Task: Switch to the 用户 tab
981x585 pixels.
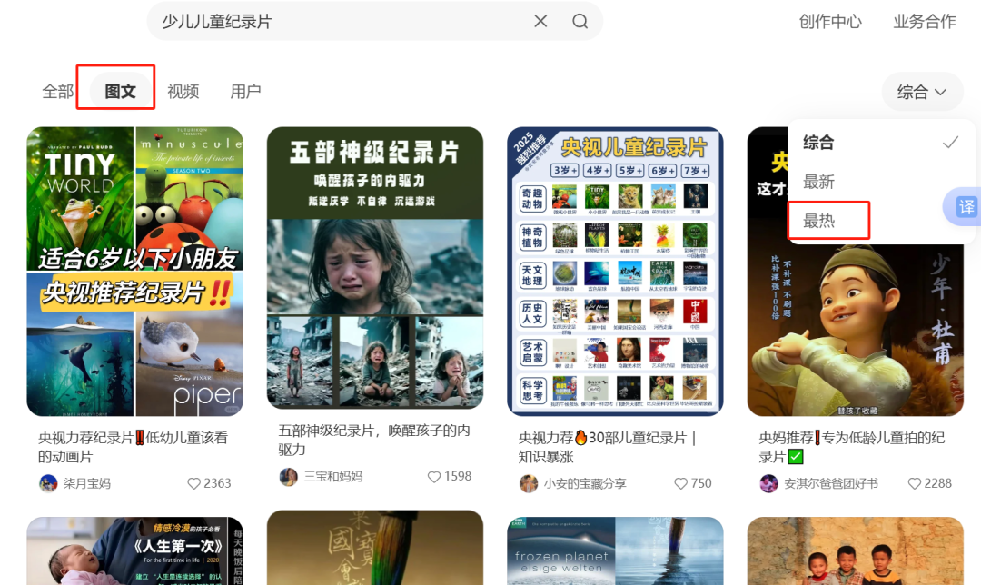Action: (x=245, y=92)
